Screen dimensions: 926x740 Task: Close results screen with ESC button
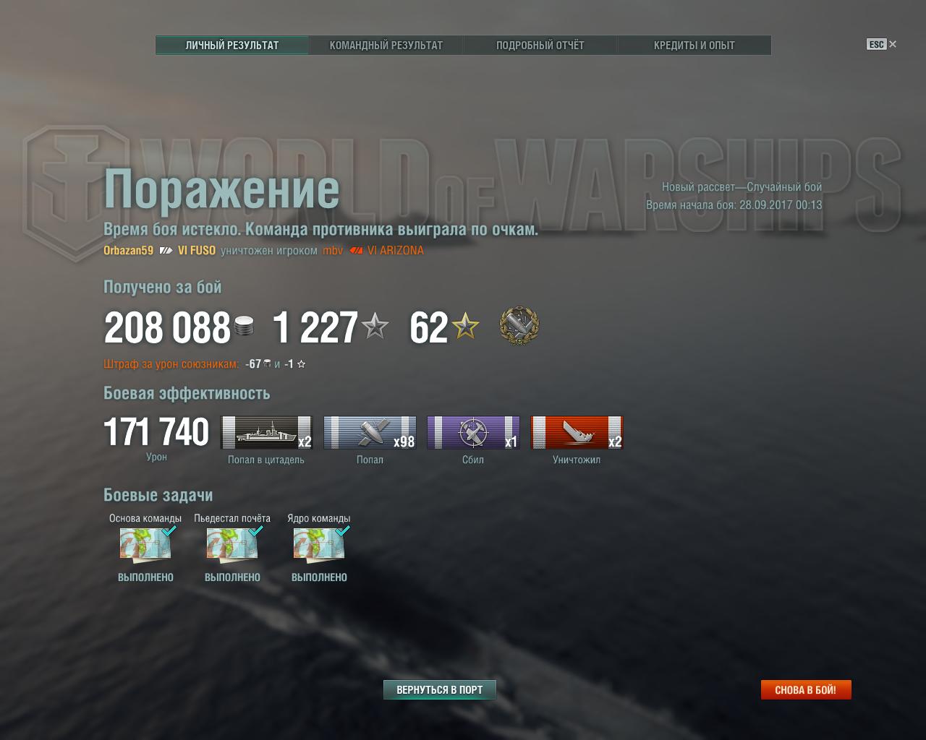coord(882,44)
